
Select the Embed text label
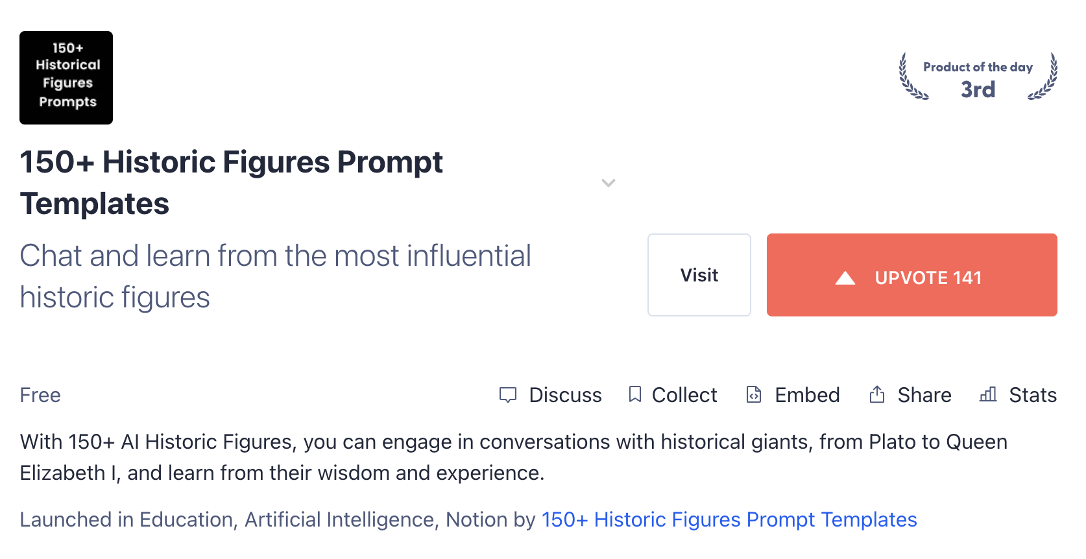coord(807,395)
